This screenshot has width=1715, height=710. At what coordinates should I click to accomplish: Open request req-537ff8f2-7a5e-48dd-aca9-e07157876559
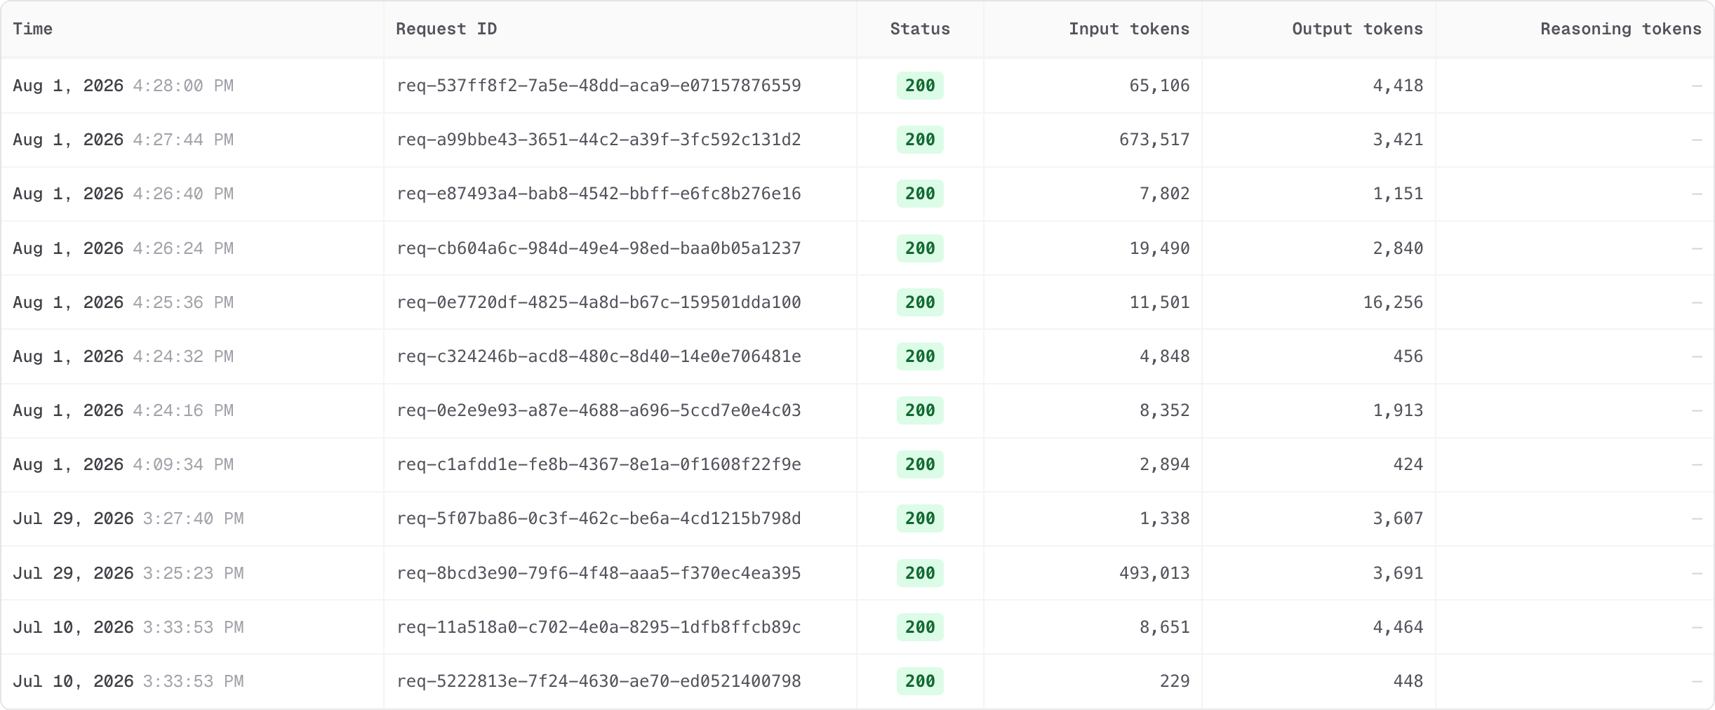599,86
